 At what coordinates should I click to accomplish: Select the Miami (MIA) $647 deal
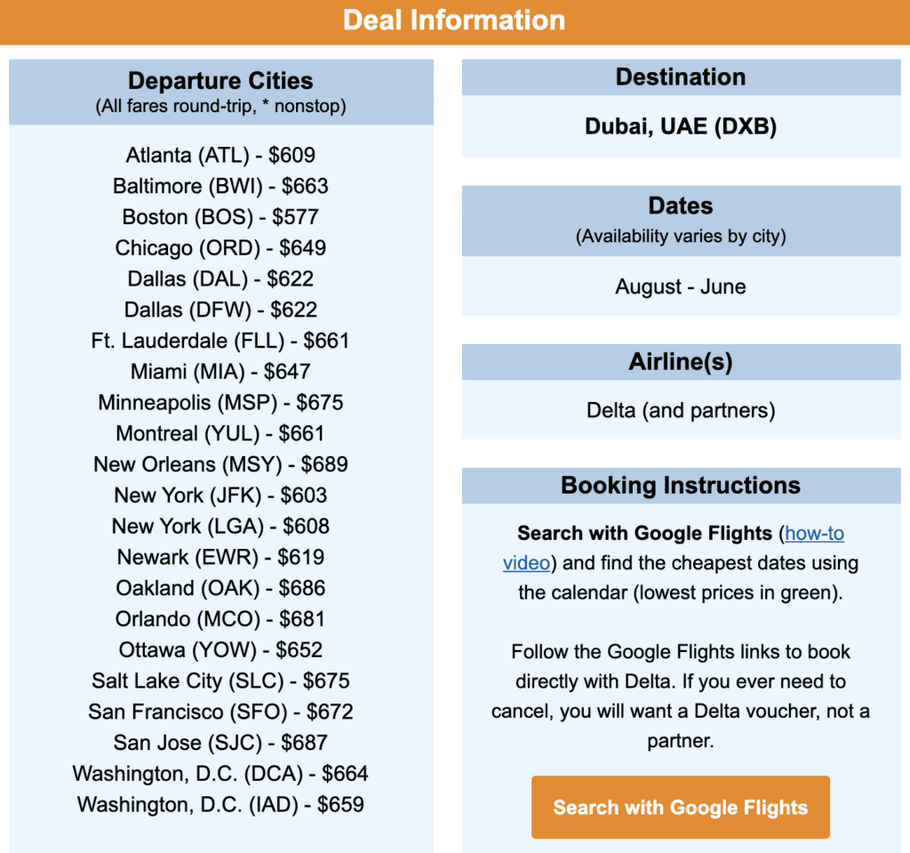pyautogui.click(x=220, y=371)
